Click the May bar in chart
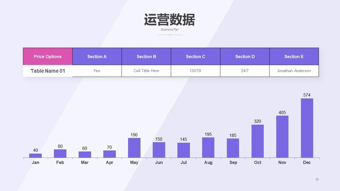Viewport: 340px width, 191px height. [134, 148]
